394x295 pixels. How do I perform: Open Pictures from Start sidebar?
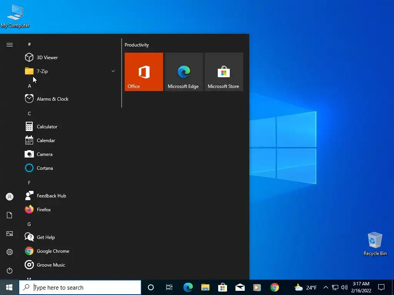(x=10, y=234)
